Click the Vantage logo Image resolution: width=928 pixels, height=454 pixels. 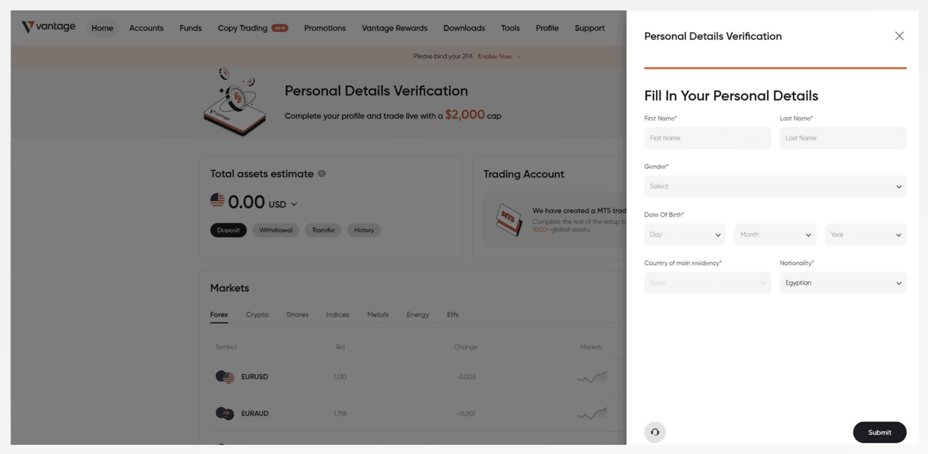pos(48,27)
